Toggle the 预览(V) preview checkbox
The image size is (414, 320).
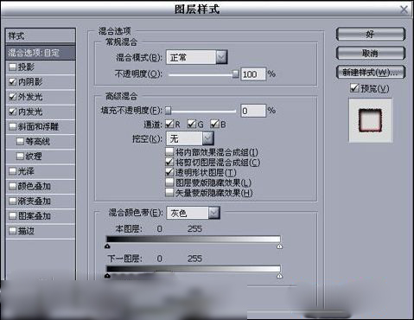[354, 88]
